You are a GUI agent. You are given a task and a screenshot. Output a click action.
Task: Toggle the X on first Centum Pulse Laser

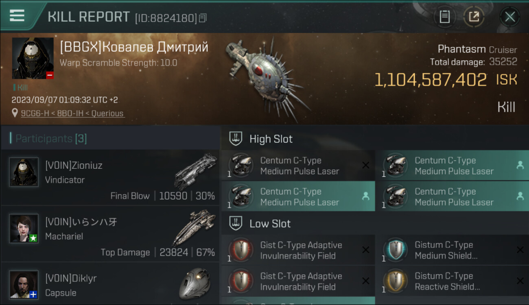(365, 165)
